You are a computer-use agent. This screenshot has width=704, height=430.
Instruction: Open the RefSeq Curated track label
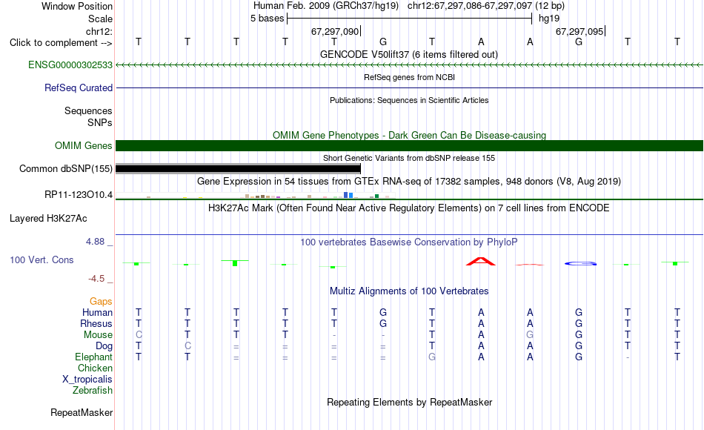pyautogui.click(x=78, y=87)
